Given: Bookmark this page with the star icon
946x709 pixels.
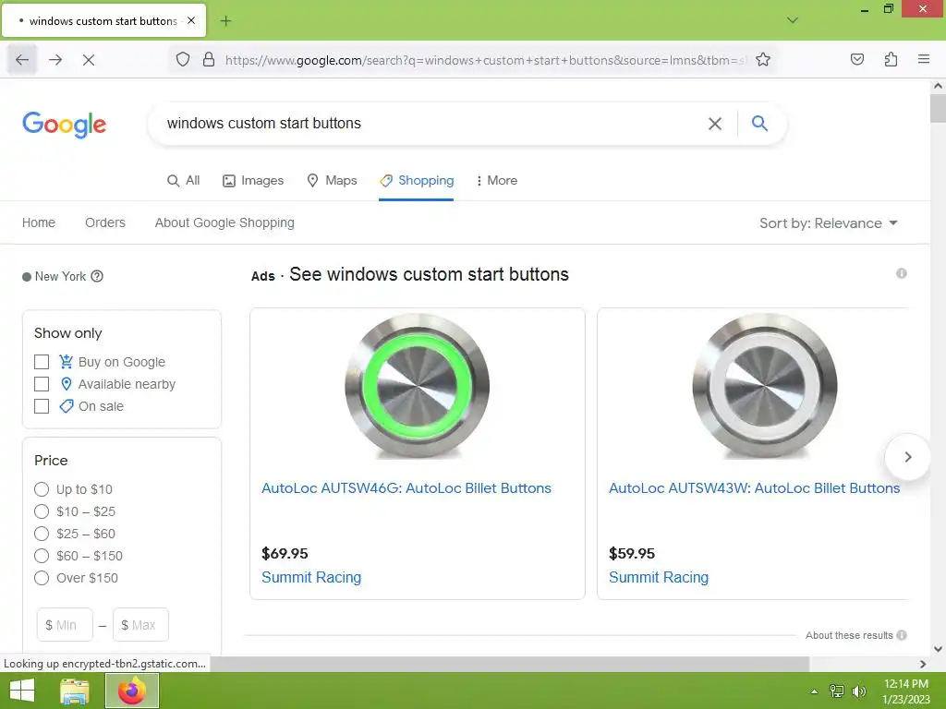Looking at the screenshot, I should [x=763, y=60].
